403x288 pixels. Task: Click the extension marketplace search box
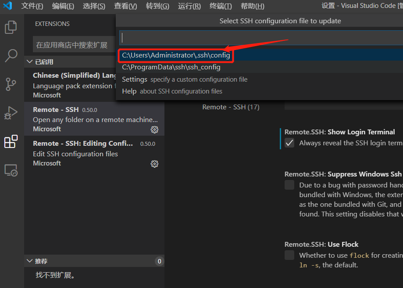click(x=74, y=45)
